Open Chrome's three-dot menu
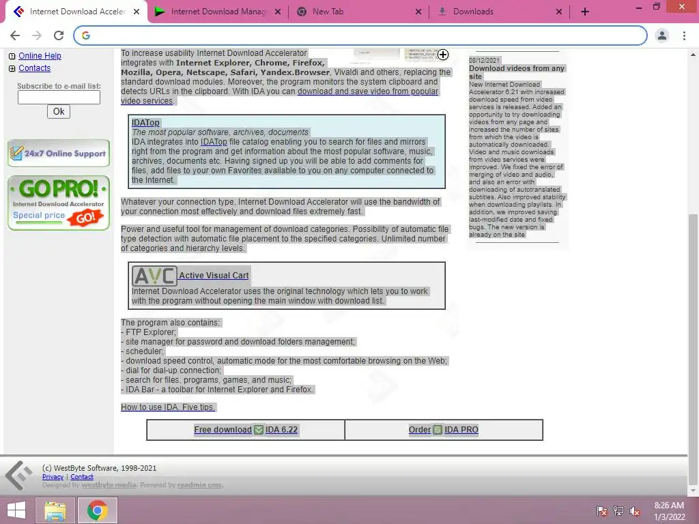 click(x=684, y=35)
